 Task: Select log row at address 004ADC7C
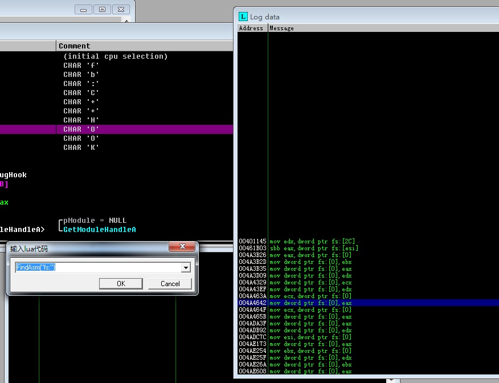click(x=368, y=337)
